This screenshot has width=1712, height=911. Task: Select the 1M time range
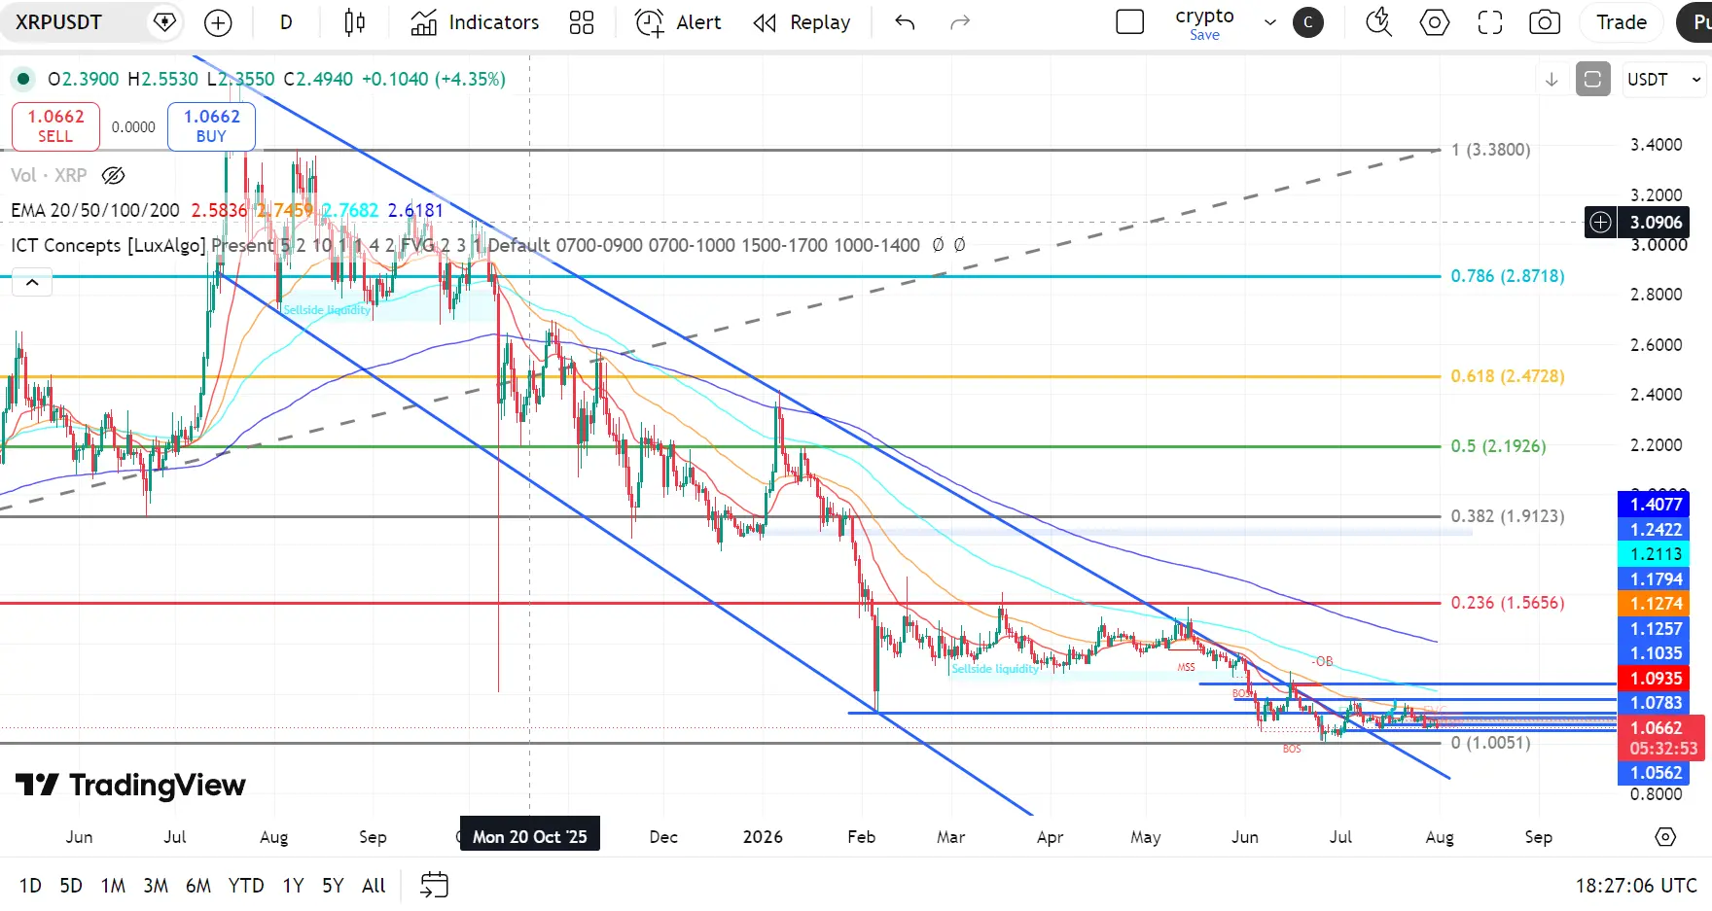click(113, 886)
